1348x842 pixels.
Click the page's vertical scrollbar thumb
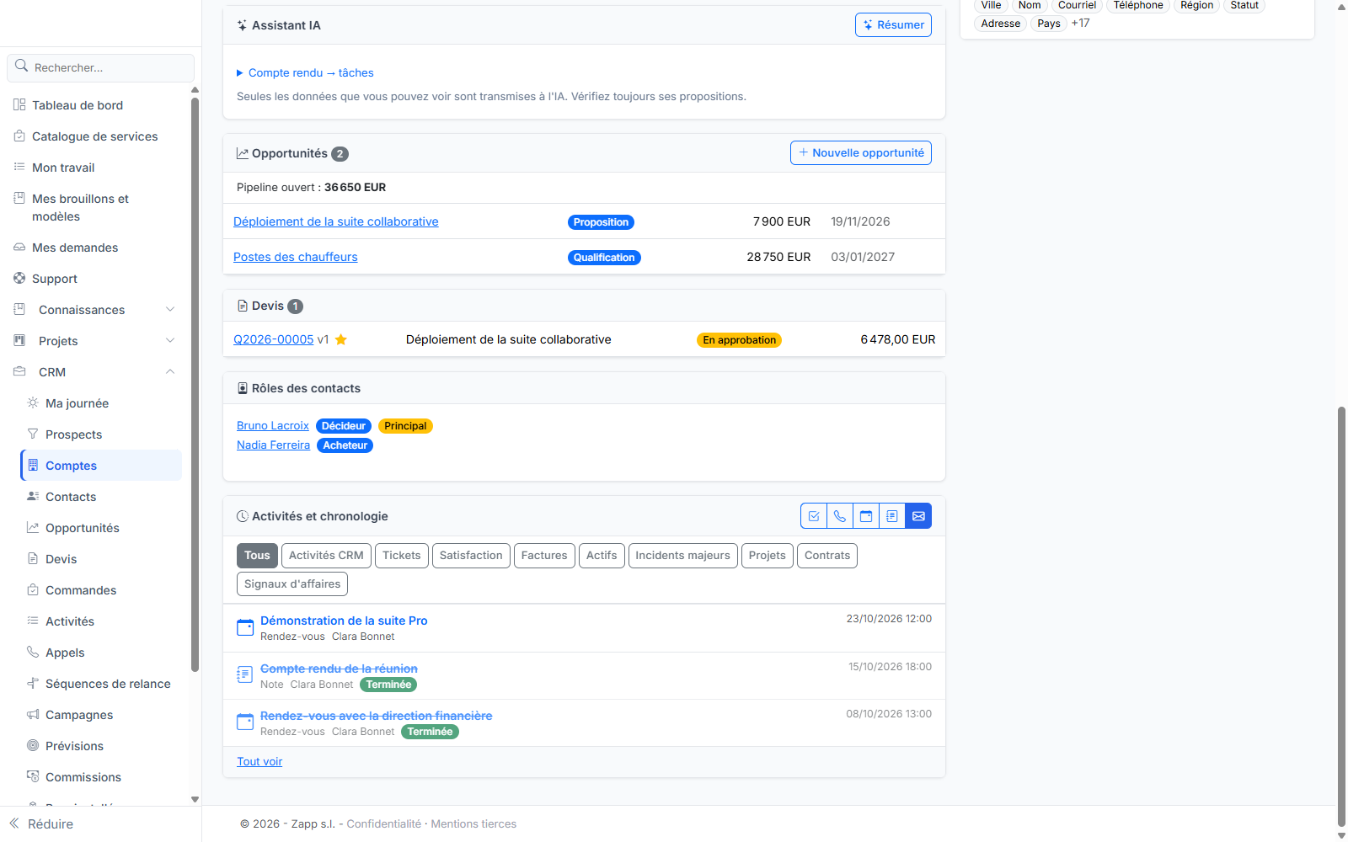[1341, 617]
